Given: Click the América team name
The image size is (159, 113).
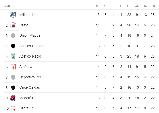Looking at the screenshot, I should pyautogui.click(x=26, y=67).
